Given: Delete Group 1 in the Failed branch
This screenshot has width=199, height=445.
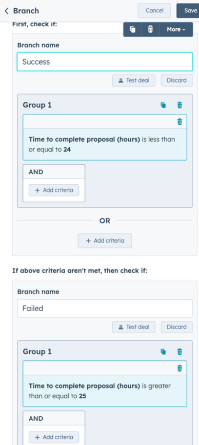Looking at the screenshot, I should pyautogui.click(x=180, y=352).
